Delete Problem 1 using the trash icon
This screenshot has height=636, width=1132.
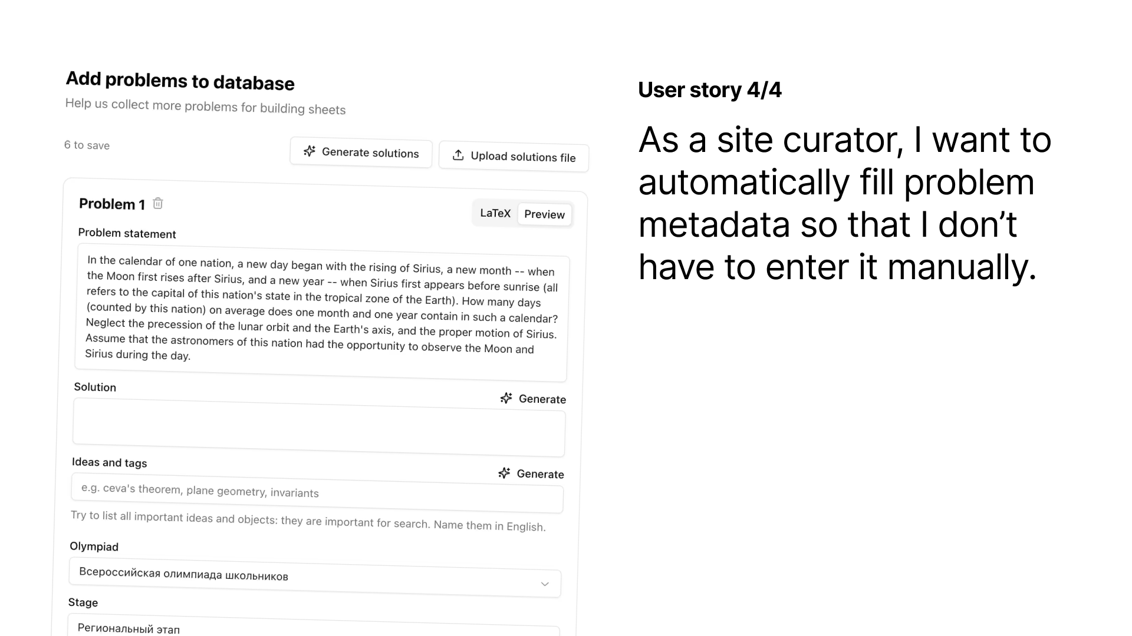[x=157, y=203]
